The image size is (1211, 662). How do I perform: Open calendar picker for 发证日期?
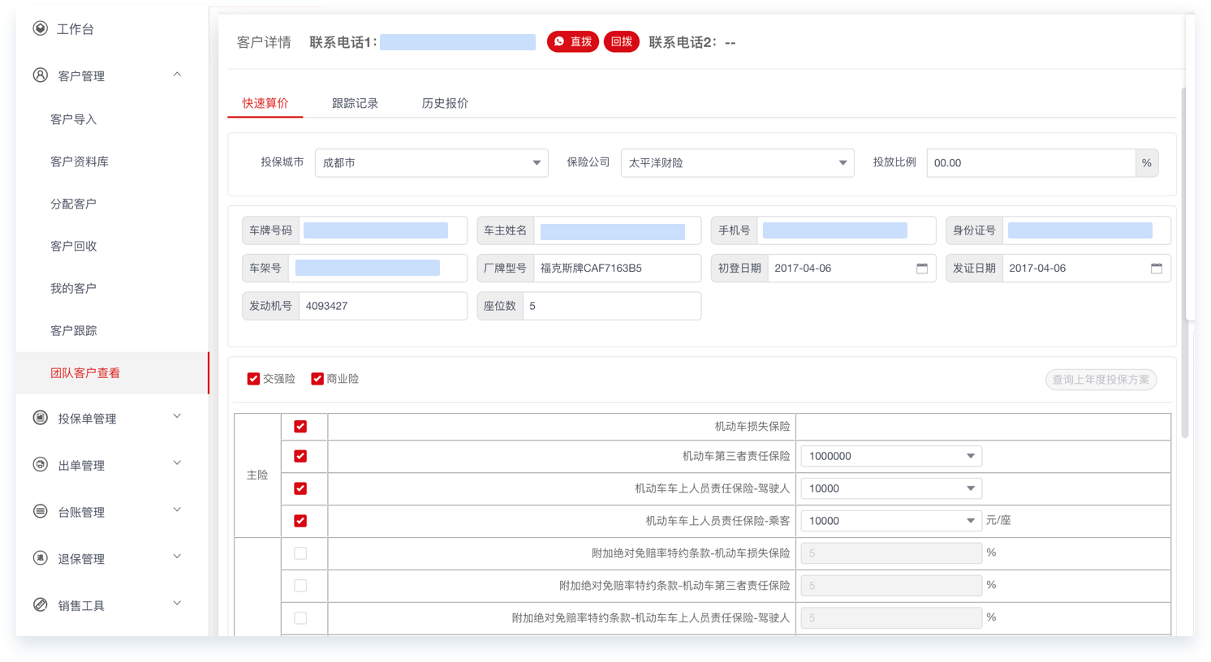coord(1156,269)
